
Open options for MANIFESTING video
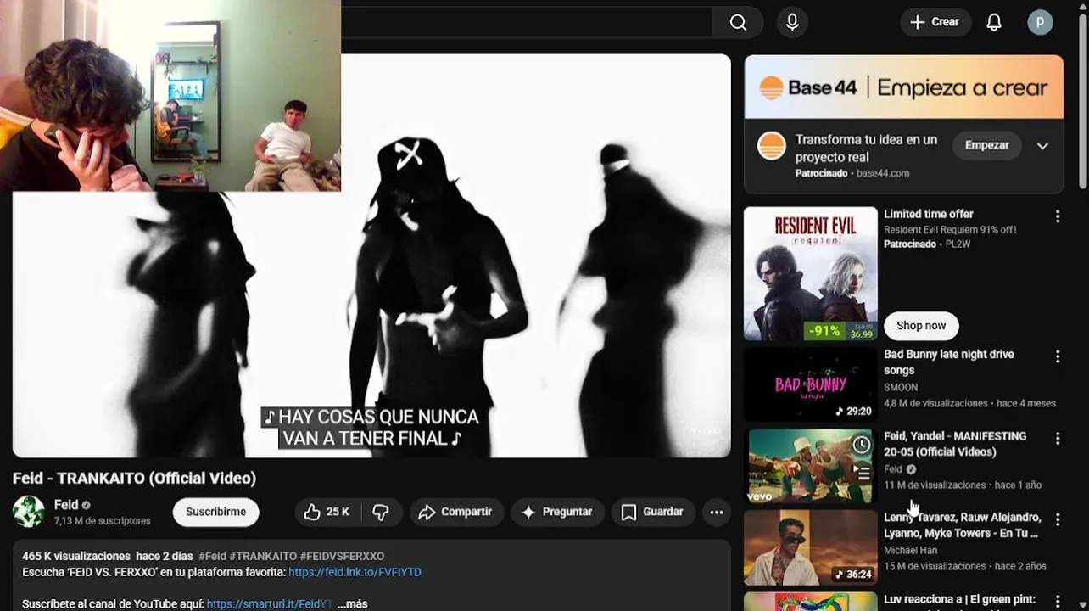click(x=1057, y=438)
